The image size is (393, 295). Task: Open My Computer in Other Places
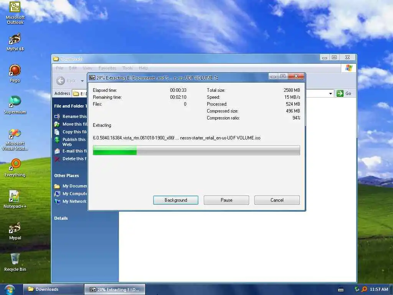(x=74, y=194)
